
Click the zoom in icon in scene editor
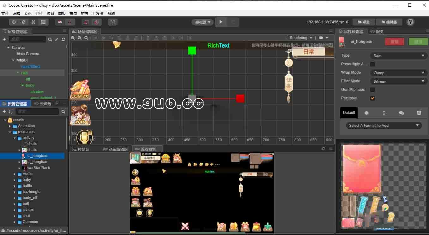(x=73, y=38)
